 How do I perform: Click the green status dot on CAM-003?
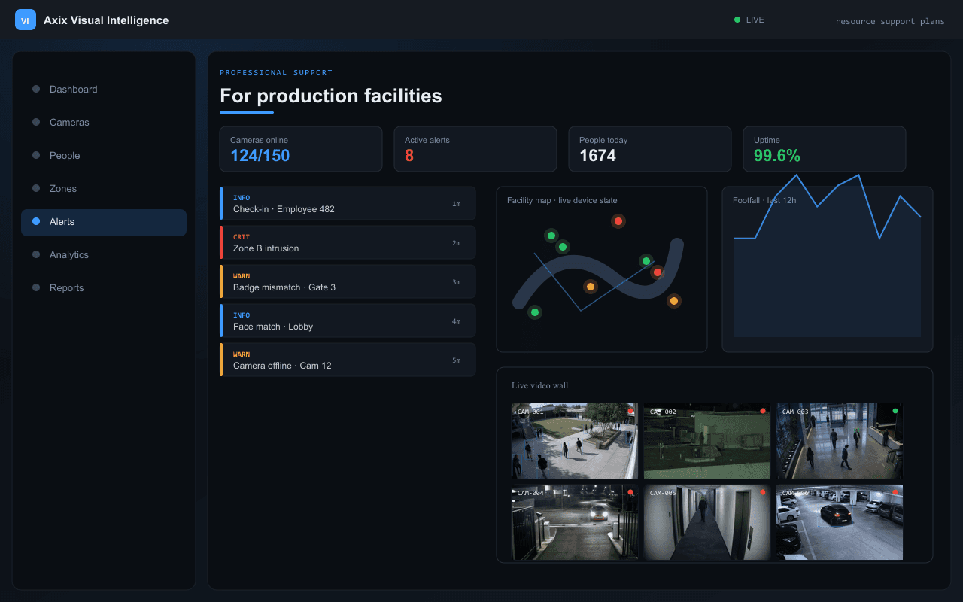click(x=895, y=411)
